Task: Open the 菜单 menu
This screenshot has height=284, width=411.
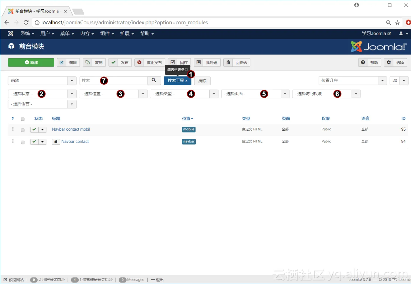Action: [67, 33]
